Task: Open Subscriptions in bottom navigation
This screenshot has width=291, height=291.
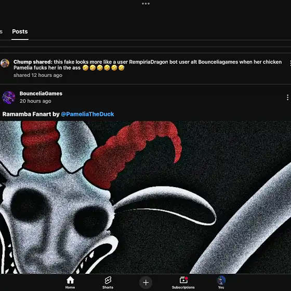Action: click(183, 283)
